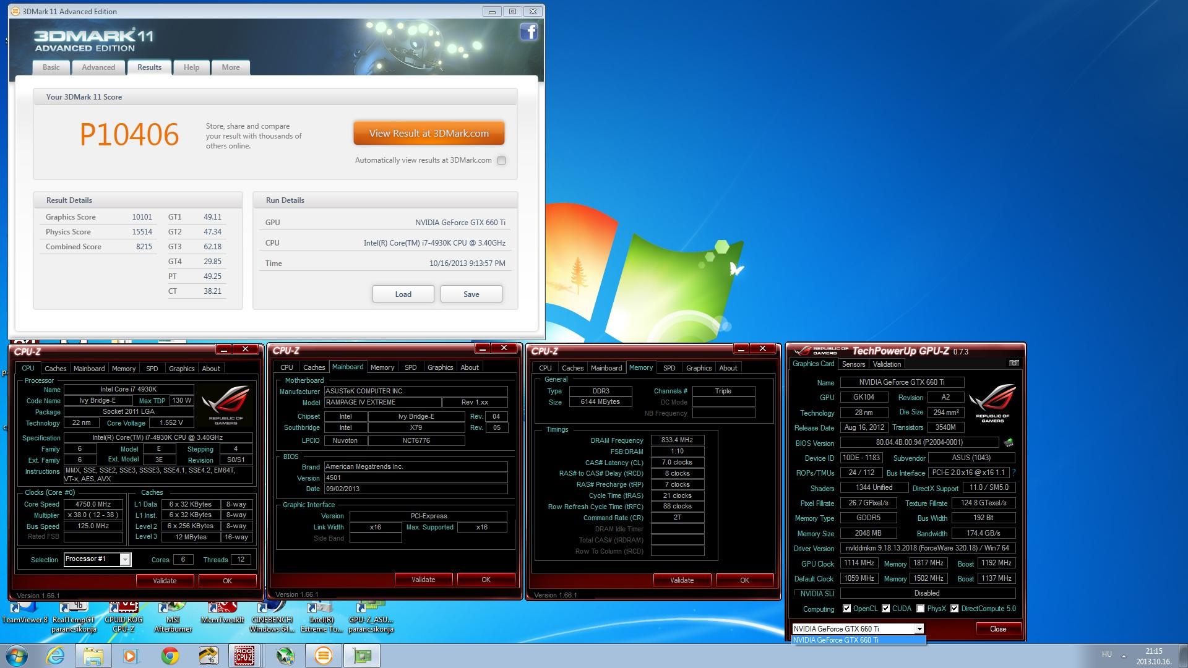Click View Result at 3DMark.com button
This screenshot has width=1188, height=668.
tap(429, 133)
